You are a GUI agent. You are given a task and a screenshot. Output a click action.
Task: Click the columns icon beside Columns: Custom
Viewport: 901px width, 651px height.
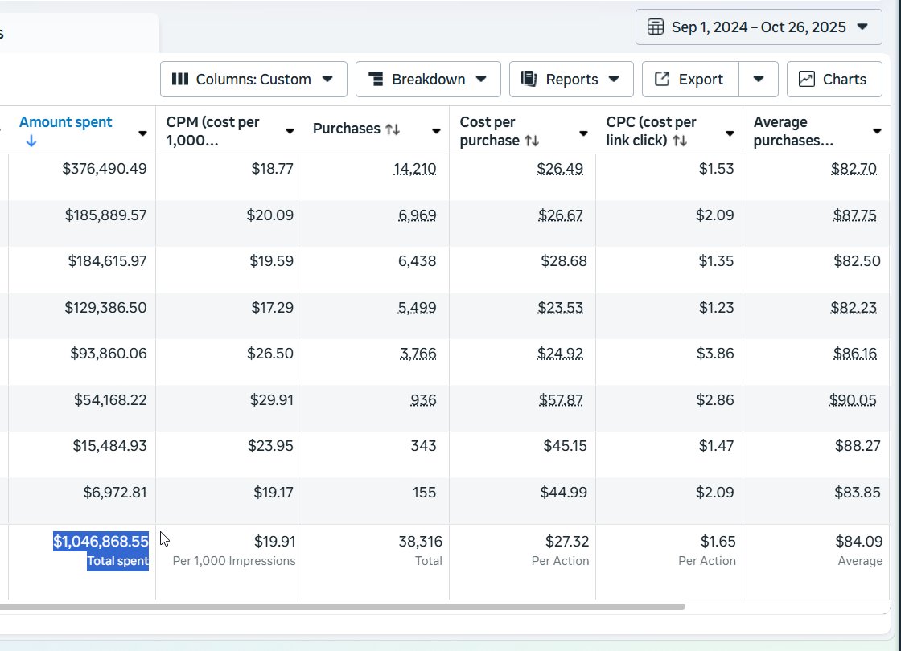click(x=180, y=80)
